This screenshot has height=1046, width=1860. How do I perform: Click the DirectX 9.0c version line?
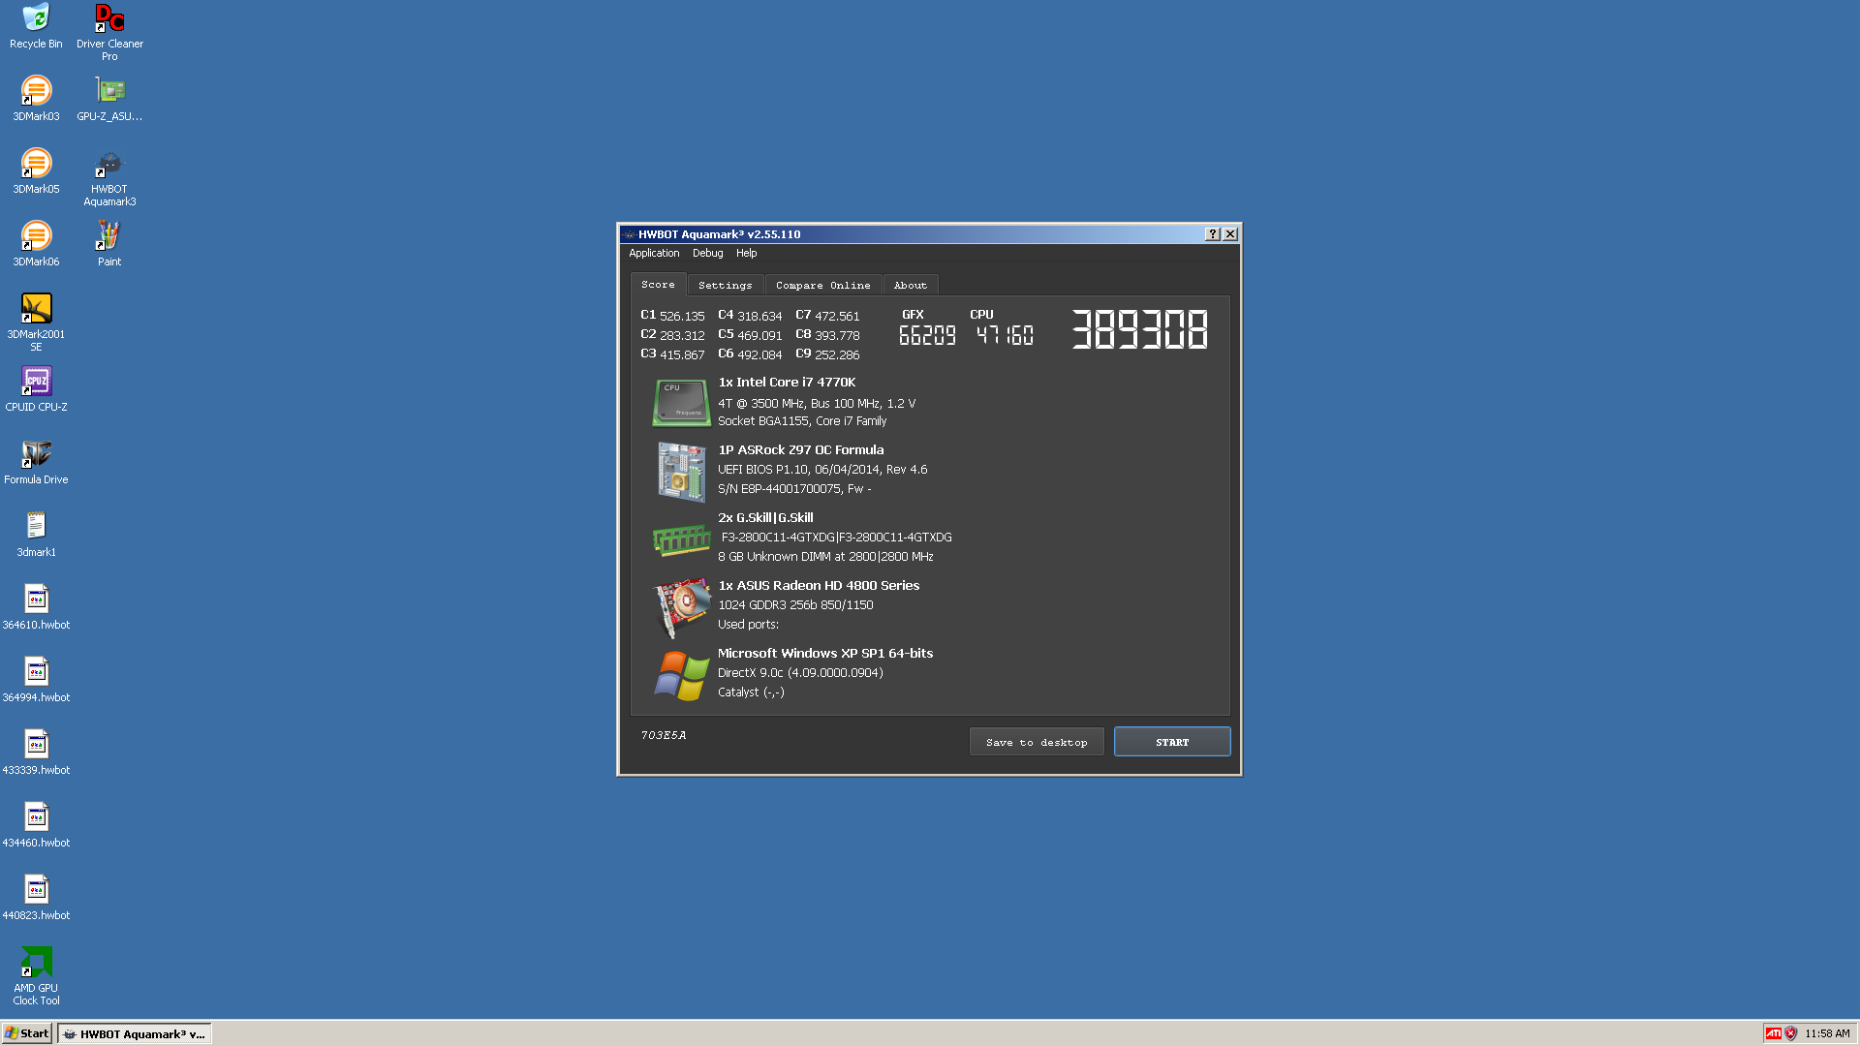point(800,673)
